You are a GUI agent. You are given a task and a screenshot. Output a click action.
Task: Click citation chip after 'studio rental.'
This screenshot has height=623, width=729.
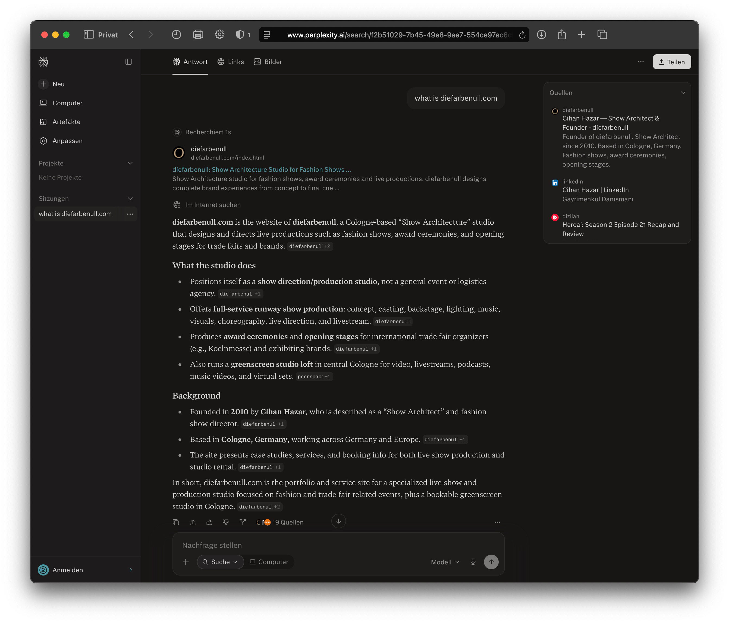260,467
